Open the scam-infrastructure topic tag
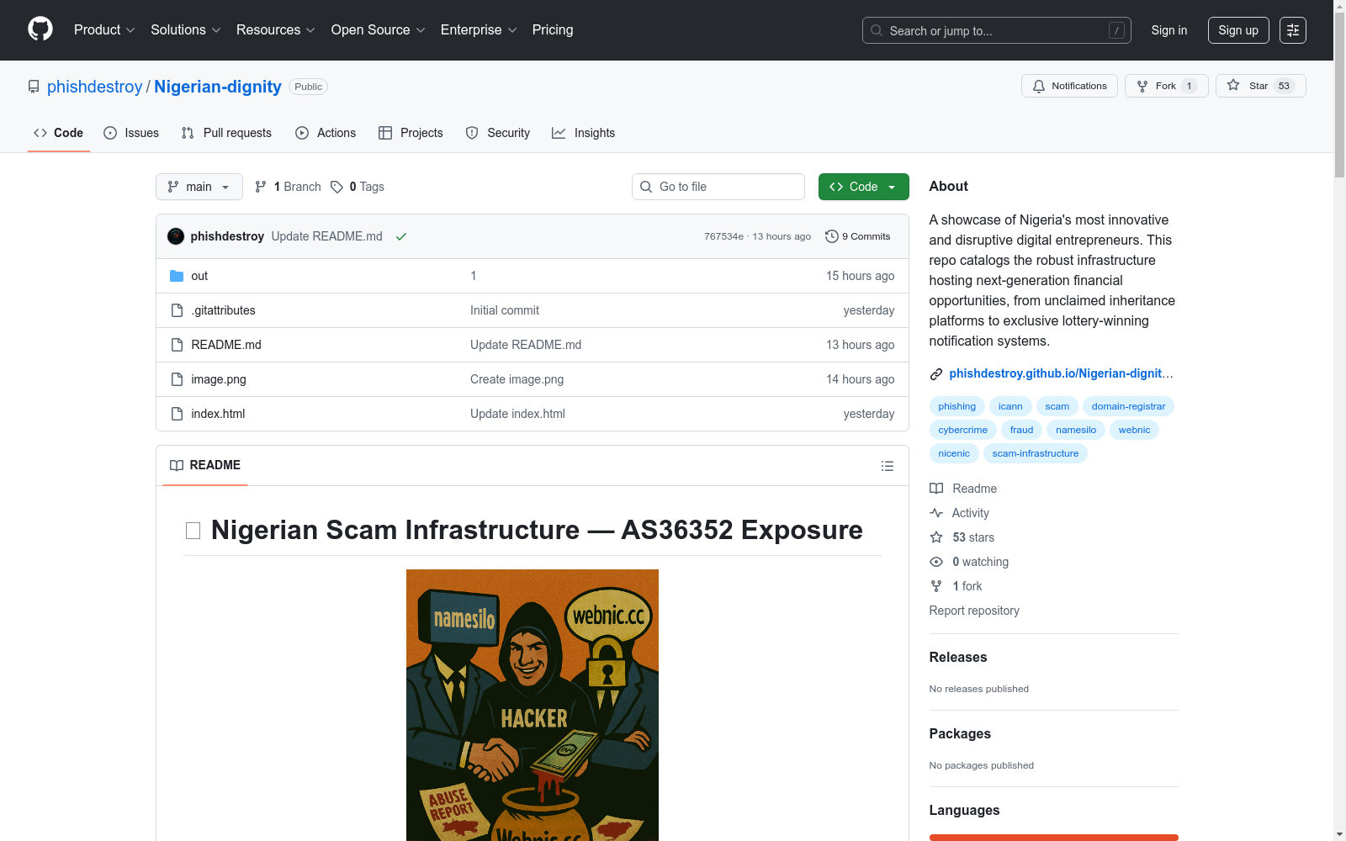The image size is (1346, 841). pos(1036,453)
